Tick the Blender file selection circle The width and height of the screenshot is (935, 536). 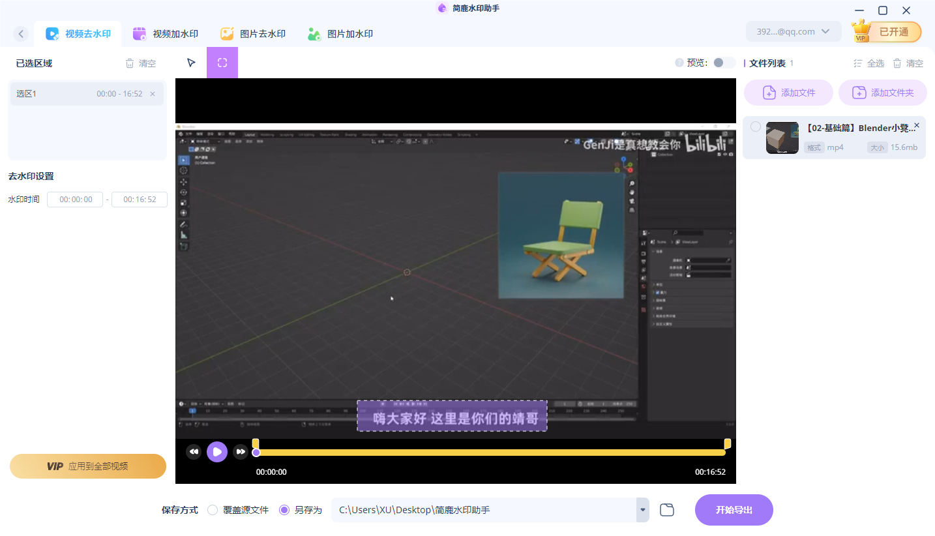click(755, 127)
